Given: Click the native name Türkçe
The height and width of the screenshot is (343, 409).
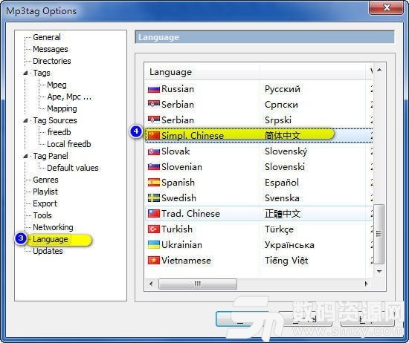Looking at the screenshot, I should coord(279,229).
